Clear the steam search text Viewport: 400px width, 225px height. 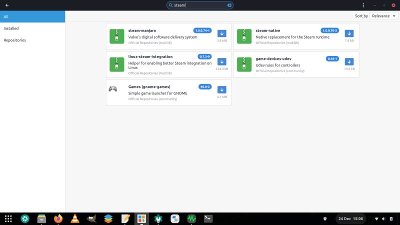click(x=229, y=5)
